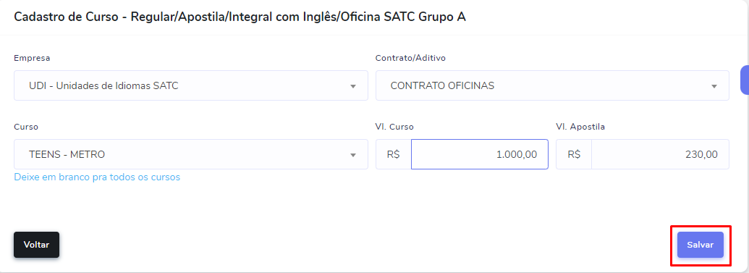This screenshot has height=273, width=749.
Task: Click the Empresa field label
Action: coord(32,58)
